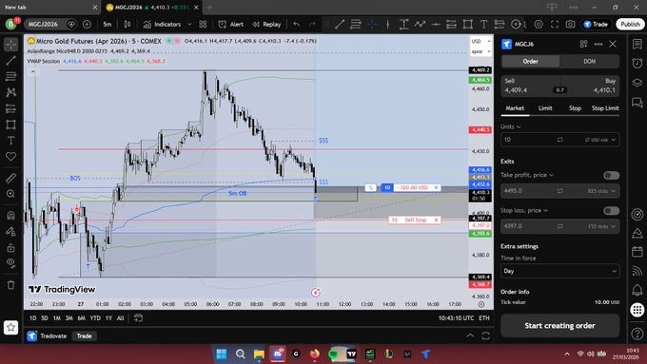647x364 pixels.
Task: Activate the zoom in magnifier tool
Action: (x=11, y=194)
